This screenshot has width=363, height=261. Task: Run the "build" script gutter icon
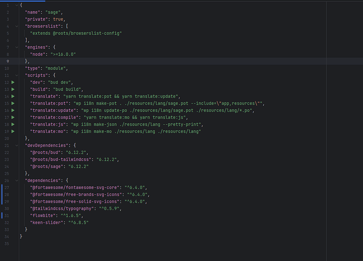pyautogui.click(x=13, y=89)
